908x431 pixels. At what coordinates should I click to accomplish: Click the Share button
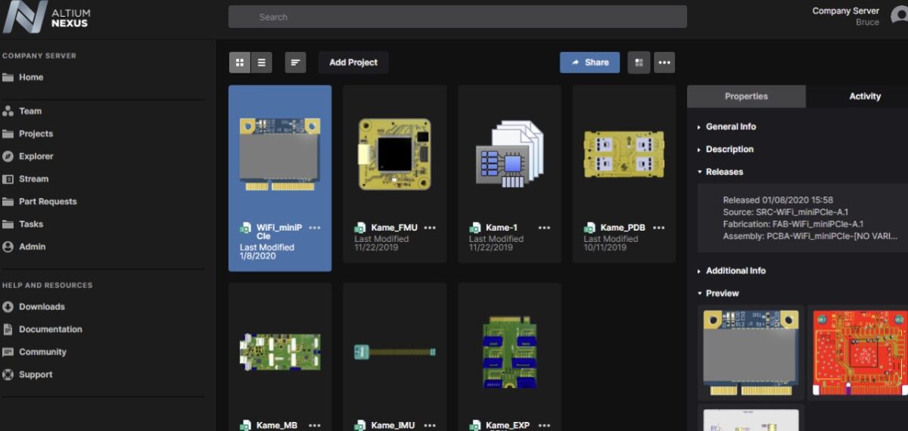[589, 63]
